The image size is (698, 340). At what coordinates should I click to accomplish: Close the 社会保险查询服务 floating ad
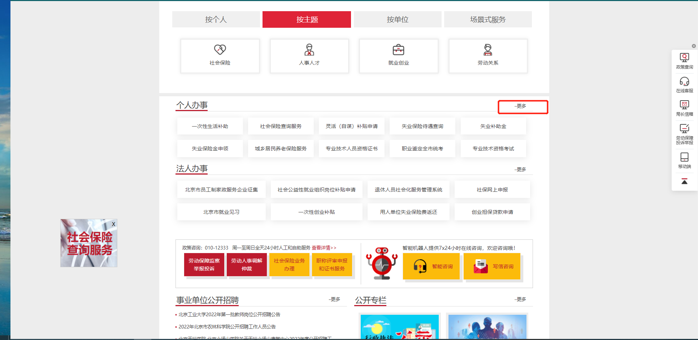[113, 224]
